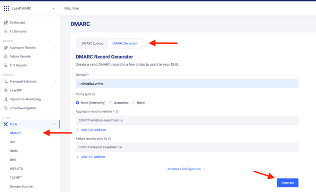Image resolution: width=316 pixels, height=192 pixels.
Task: Click Add RUA Address link
Action: pyautogui.click(x=93, y=130)
